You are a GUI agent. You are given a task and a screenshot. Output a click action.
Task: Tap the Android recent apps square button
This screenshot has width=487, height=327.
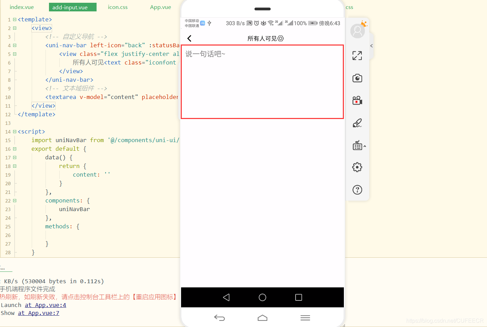pyautogui.click(x=299, y=297)
